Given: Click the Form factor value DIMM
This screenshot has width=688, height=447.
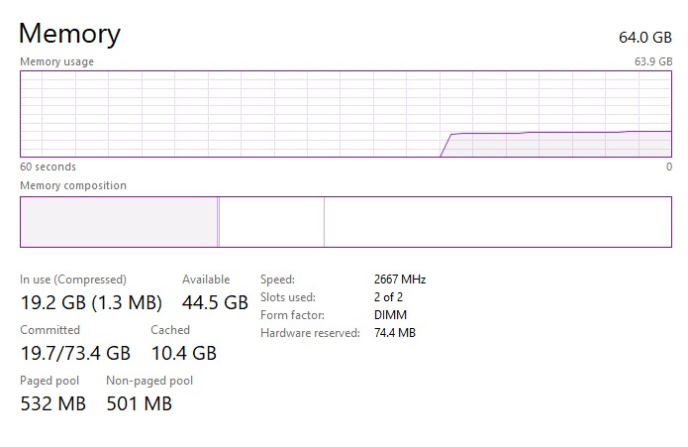Looking at the screenshot, I should click(389, 315).
